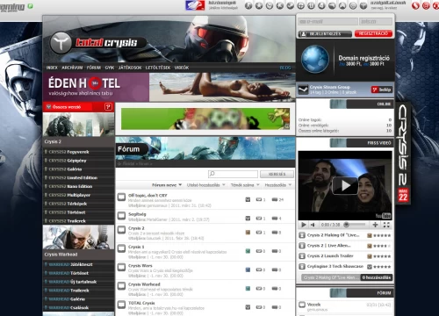Click the comments count icon in Off topic row
Image resolution: width=439 pixels, height=316 pixels.
point(275,199)
